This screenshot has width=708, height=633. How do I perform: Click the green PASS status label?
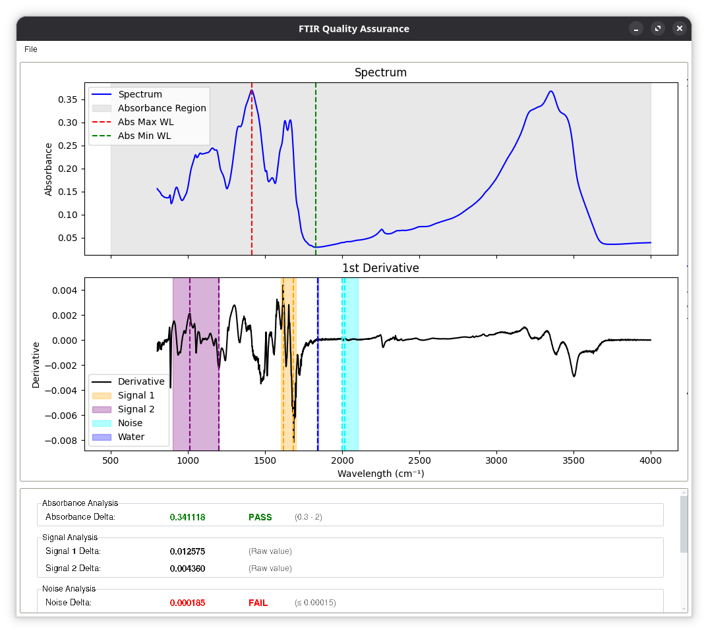[x=260, y=518]
